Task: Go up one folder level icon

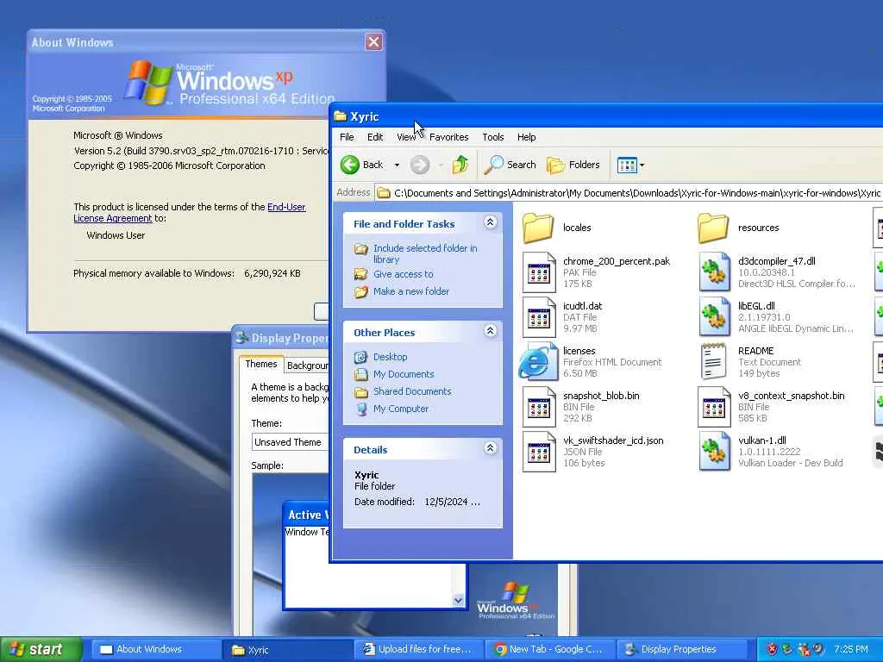Action: click(460, 165)
